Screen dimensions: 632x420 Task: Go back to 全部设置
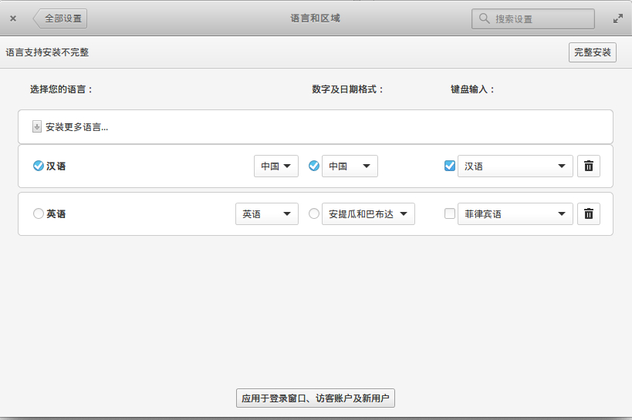pos(60,18)
